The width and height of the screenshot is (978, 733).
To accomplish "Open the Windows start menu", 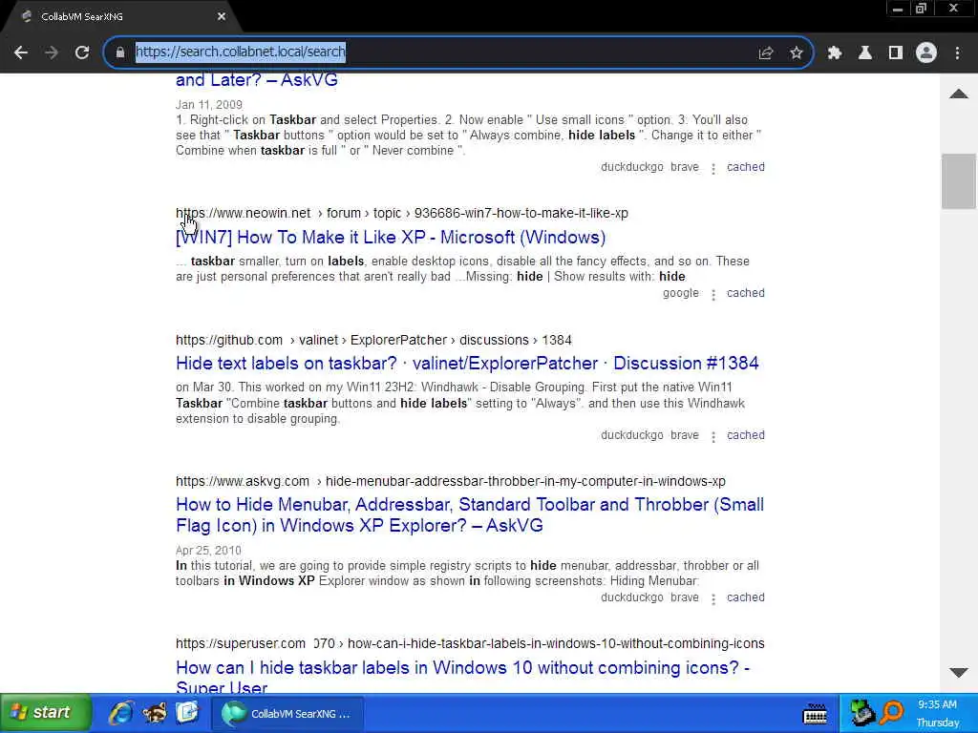I will coord(45,713).
